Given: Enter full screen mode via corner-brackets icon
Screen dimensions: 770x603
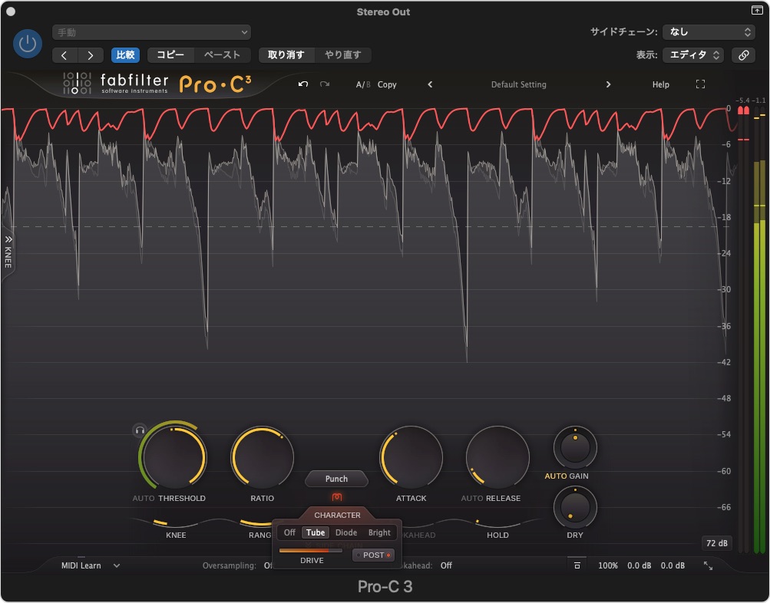Looking at the screenshot, I should (700, 84).
